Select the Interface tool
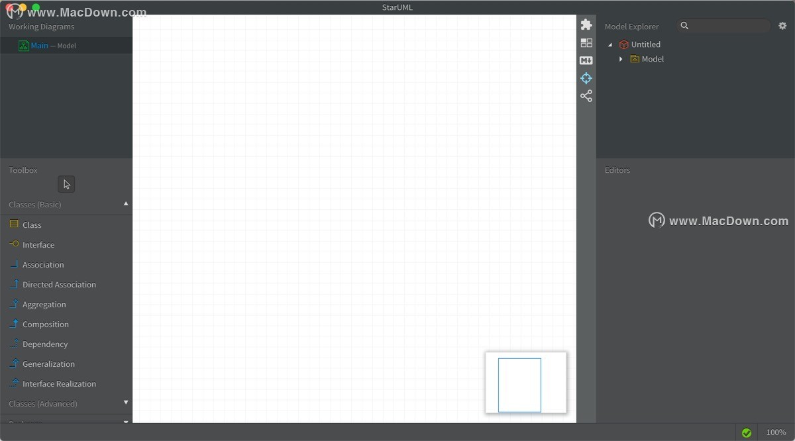Viewport: 795px width, 441px height. (66, 245)
